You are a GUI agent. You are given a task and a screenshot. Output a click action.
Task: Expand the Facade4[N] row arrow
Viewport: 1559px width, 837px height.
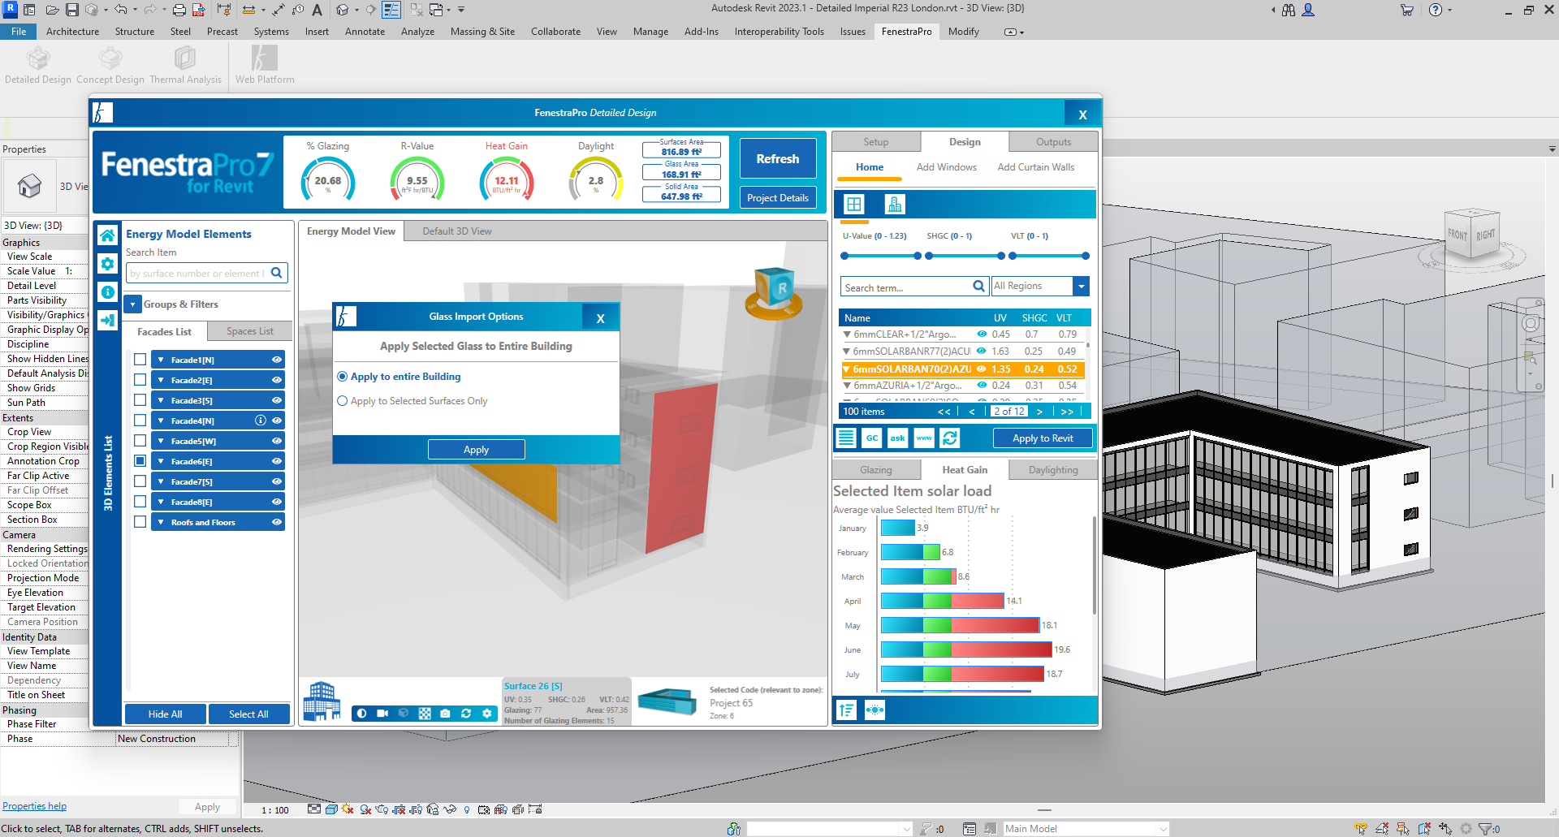[161, 421]
